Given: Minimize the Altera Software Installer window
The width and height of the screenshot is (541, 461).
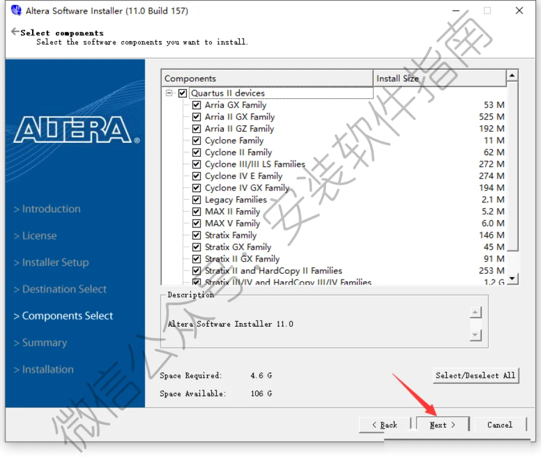Looking at the screenshot, I should click(x=456, y=11).
